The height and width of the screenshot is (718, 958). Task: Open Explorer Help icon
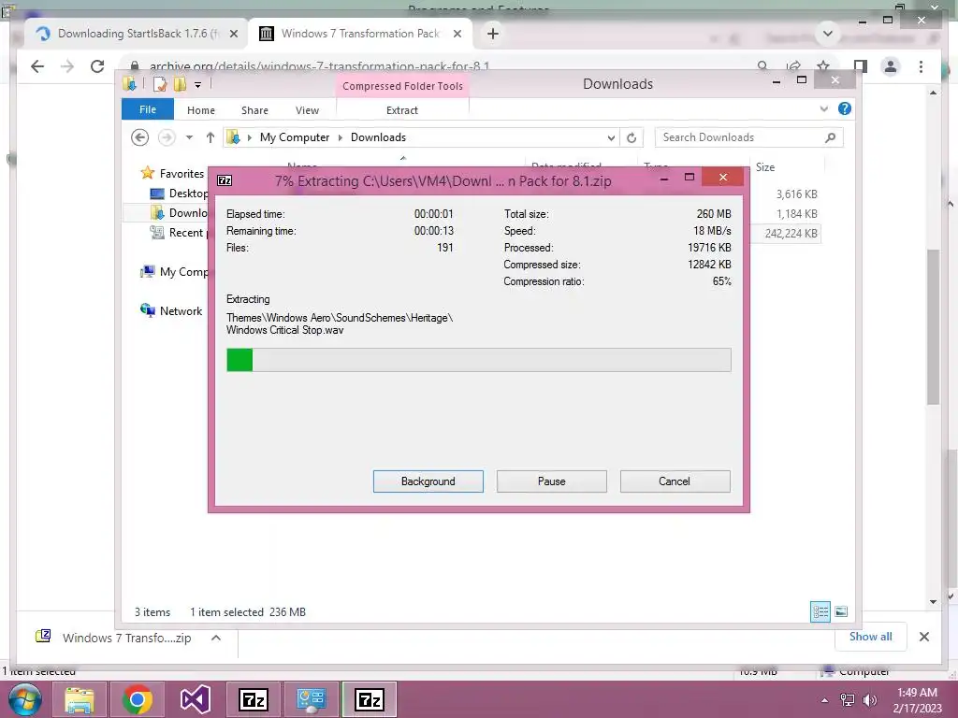coord(845,108)
